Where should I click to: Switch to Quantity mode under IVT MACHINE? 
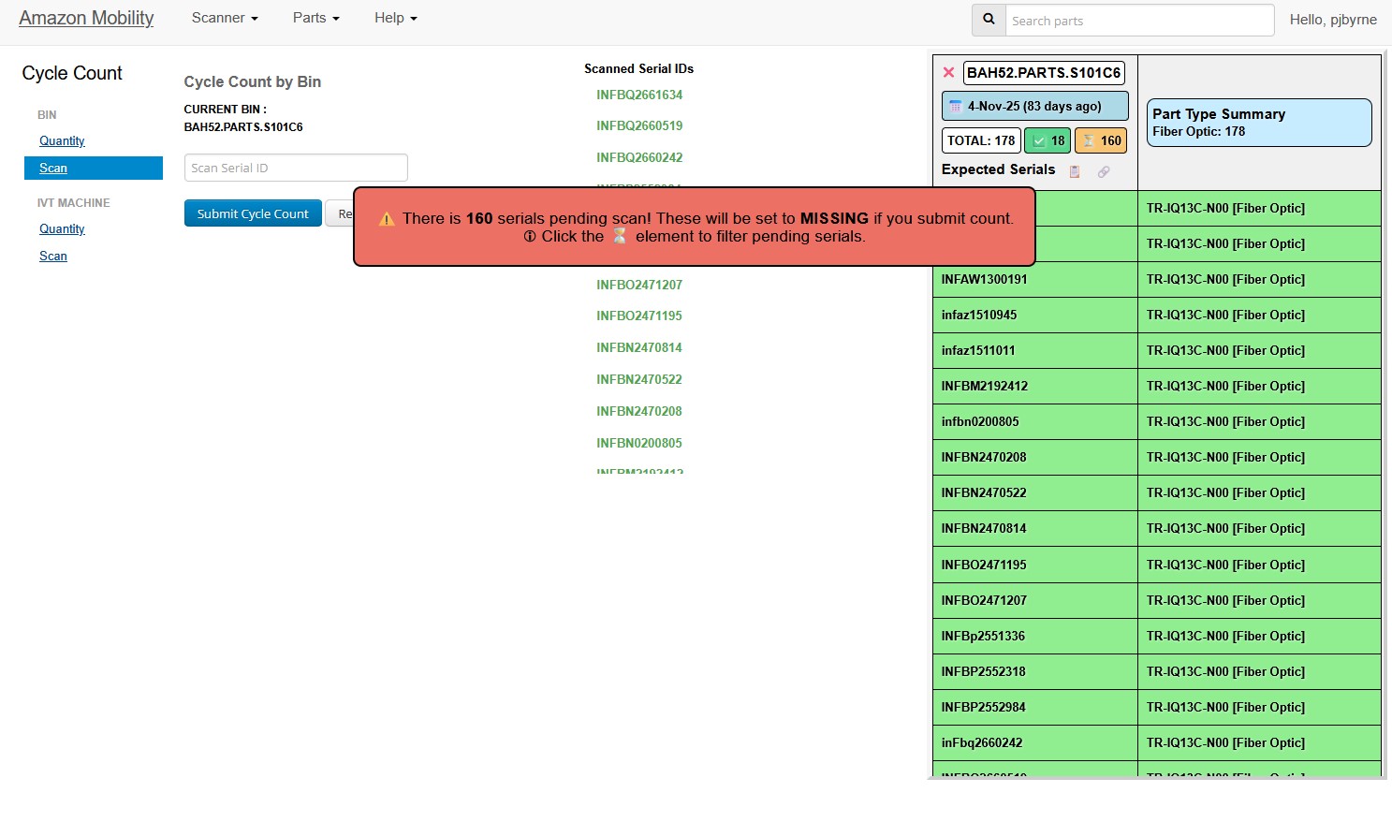62,228
